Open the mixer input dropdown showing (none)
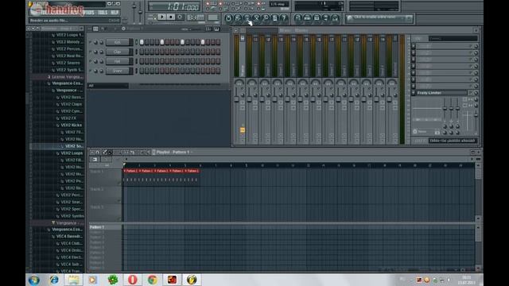Viewport: 509px width, 286px height. tap(453, 39)
